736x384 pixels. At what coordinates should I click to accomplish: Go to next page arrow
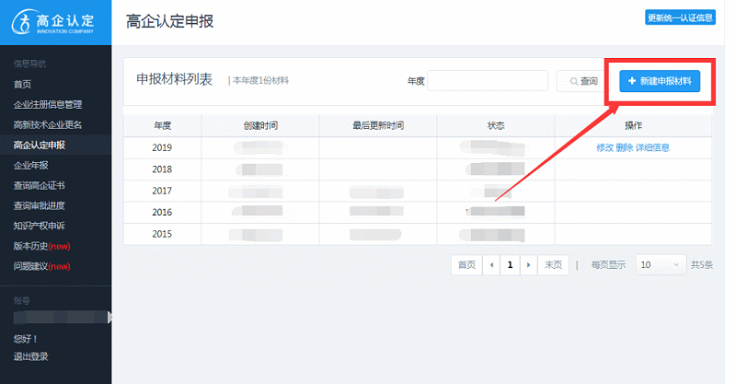528,265
